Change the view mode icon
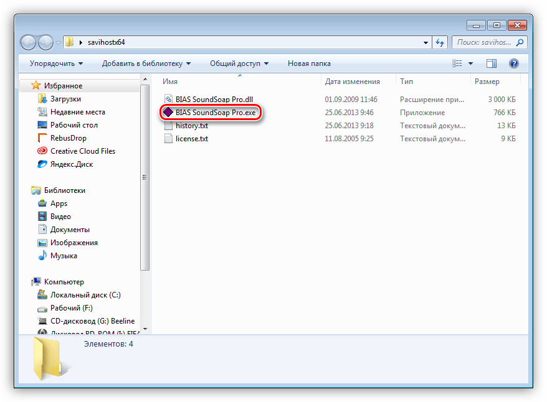The image size is (547, 402). pyautogui.click(x=457, y=63)
